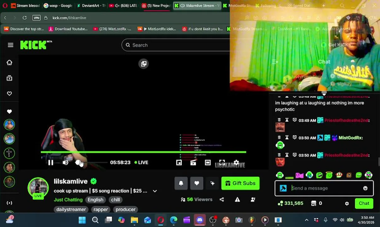
Task: Mute the stream with the speaker icon
Action: (x=65, y=162)
